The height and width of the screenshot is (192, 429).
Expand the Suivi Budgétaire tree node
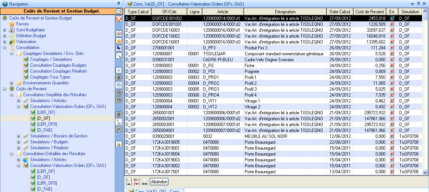pyautogui.click(x=4, y=30)
